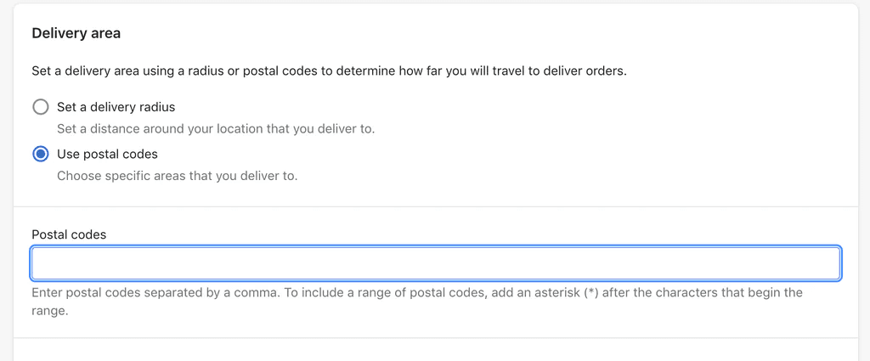Click the divider line above Postal codes label
The image size is (870, 361).
[435, 206]
